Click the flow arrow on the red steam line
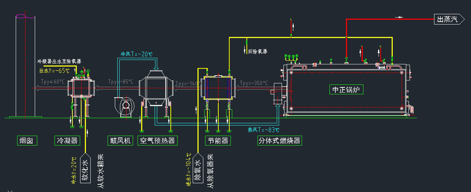The image size is (471, 192). click(x=401, y=17)
